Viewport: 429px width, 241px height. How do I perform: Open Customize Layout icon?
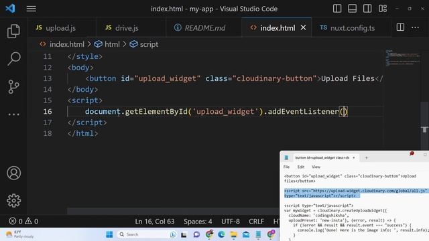point(383,9)
